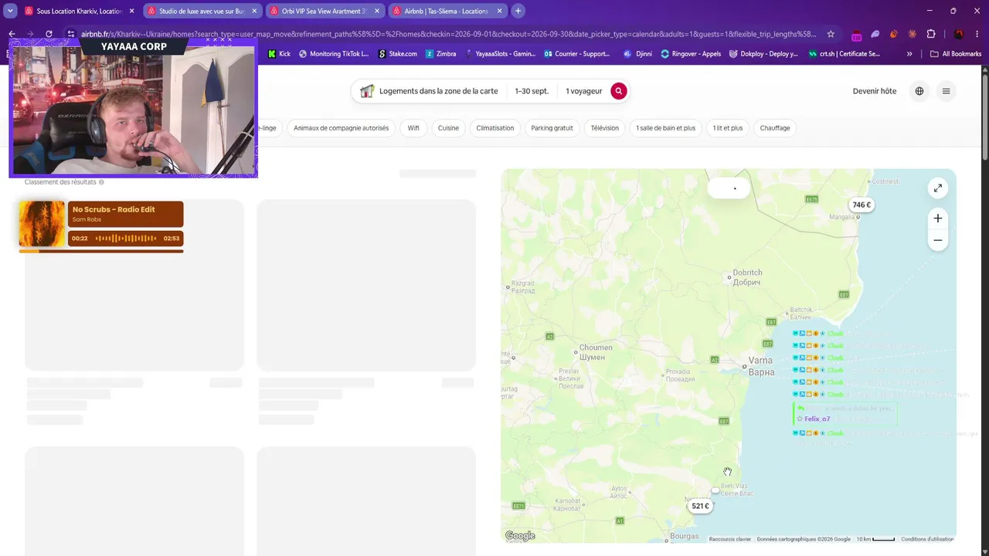Viewport: 989px width, 556px height.
Task: Open the Djinni bookmark
Action: (x=637, y=54)
